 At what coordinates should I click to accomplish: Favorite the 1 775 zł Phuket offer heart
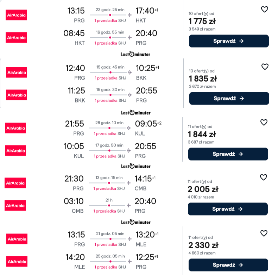(265, 9)
